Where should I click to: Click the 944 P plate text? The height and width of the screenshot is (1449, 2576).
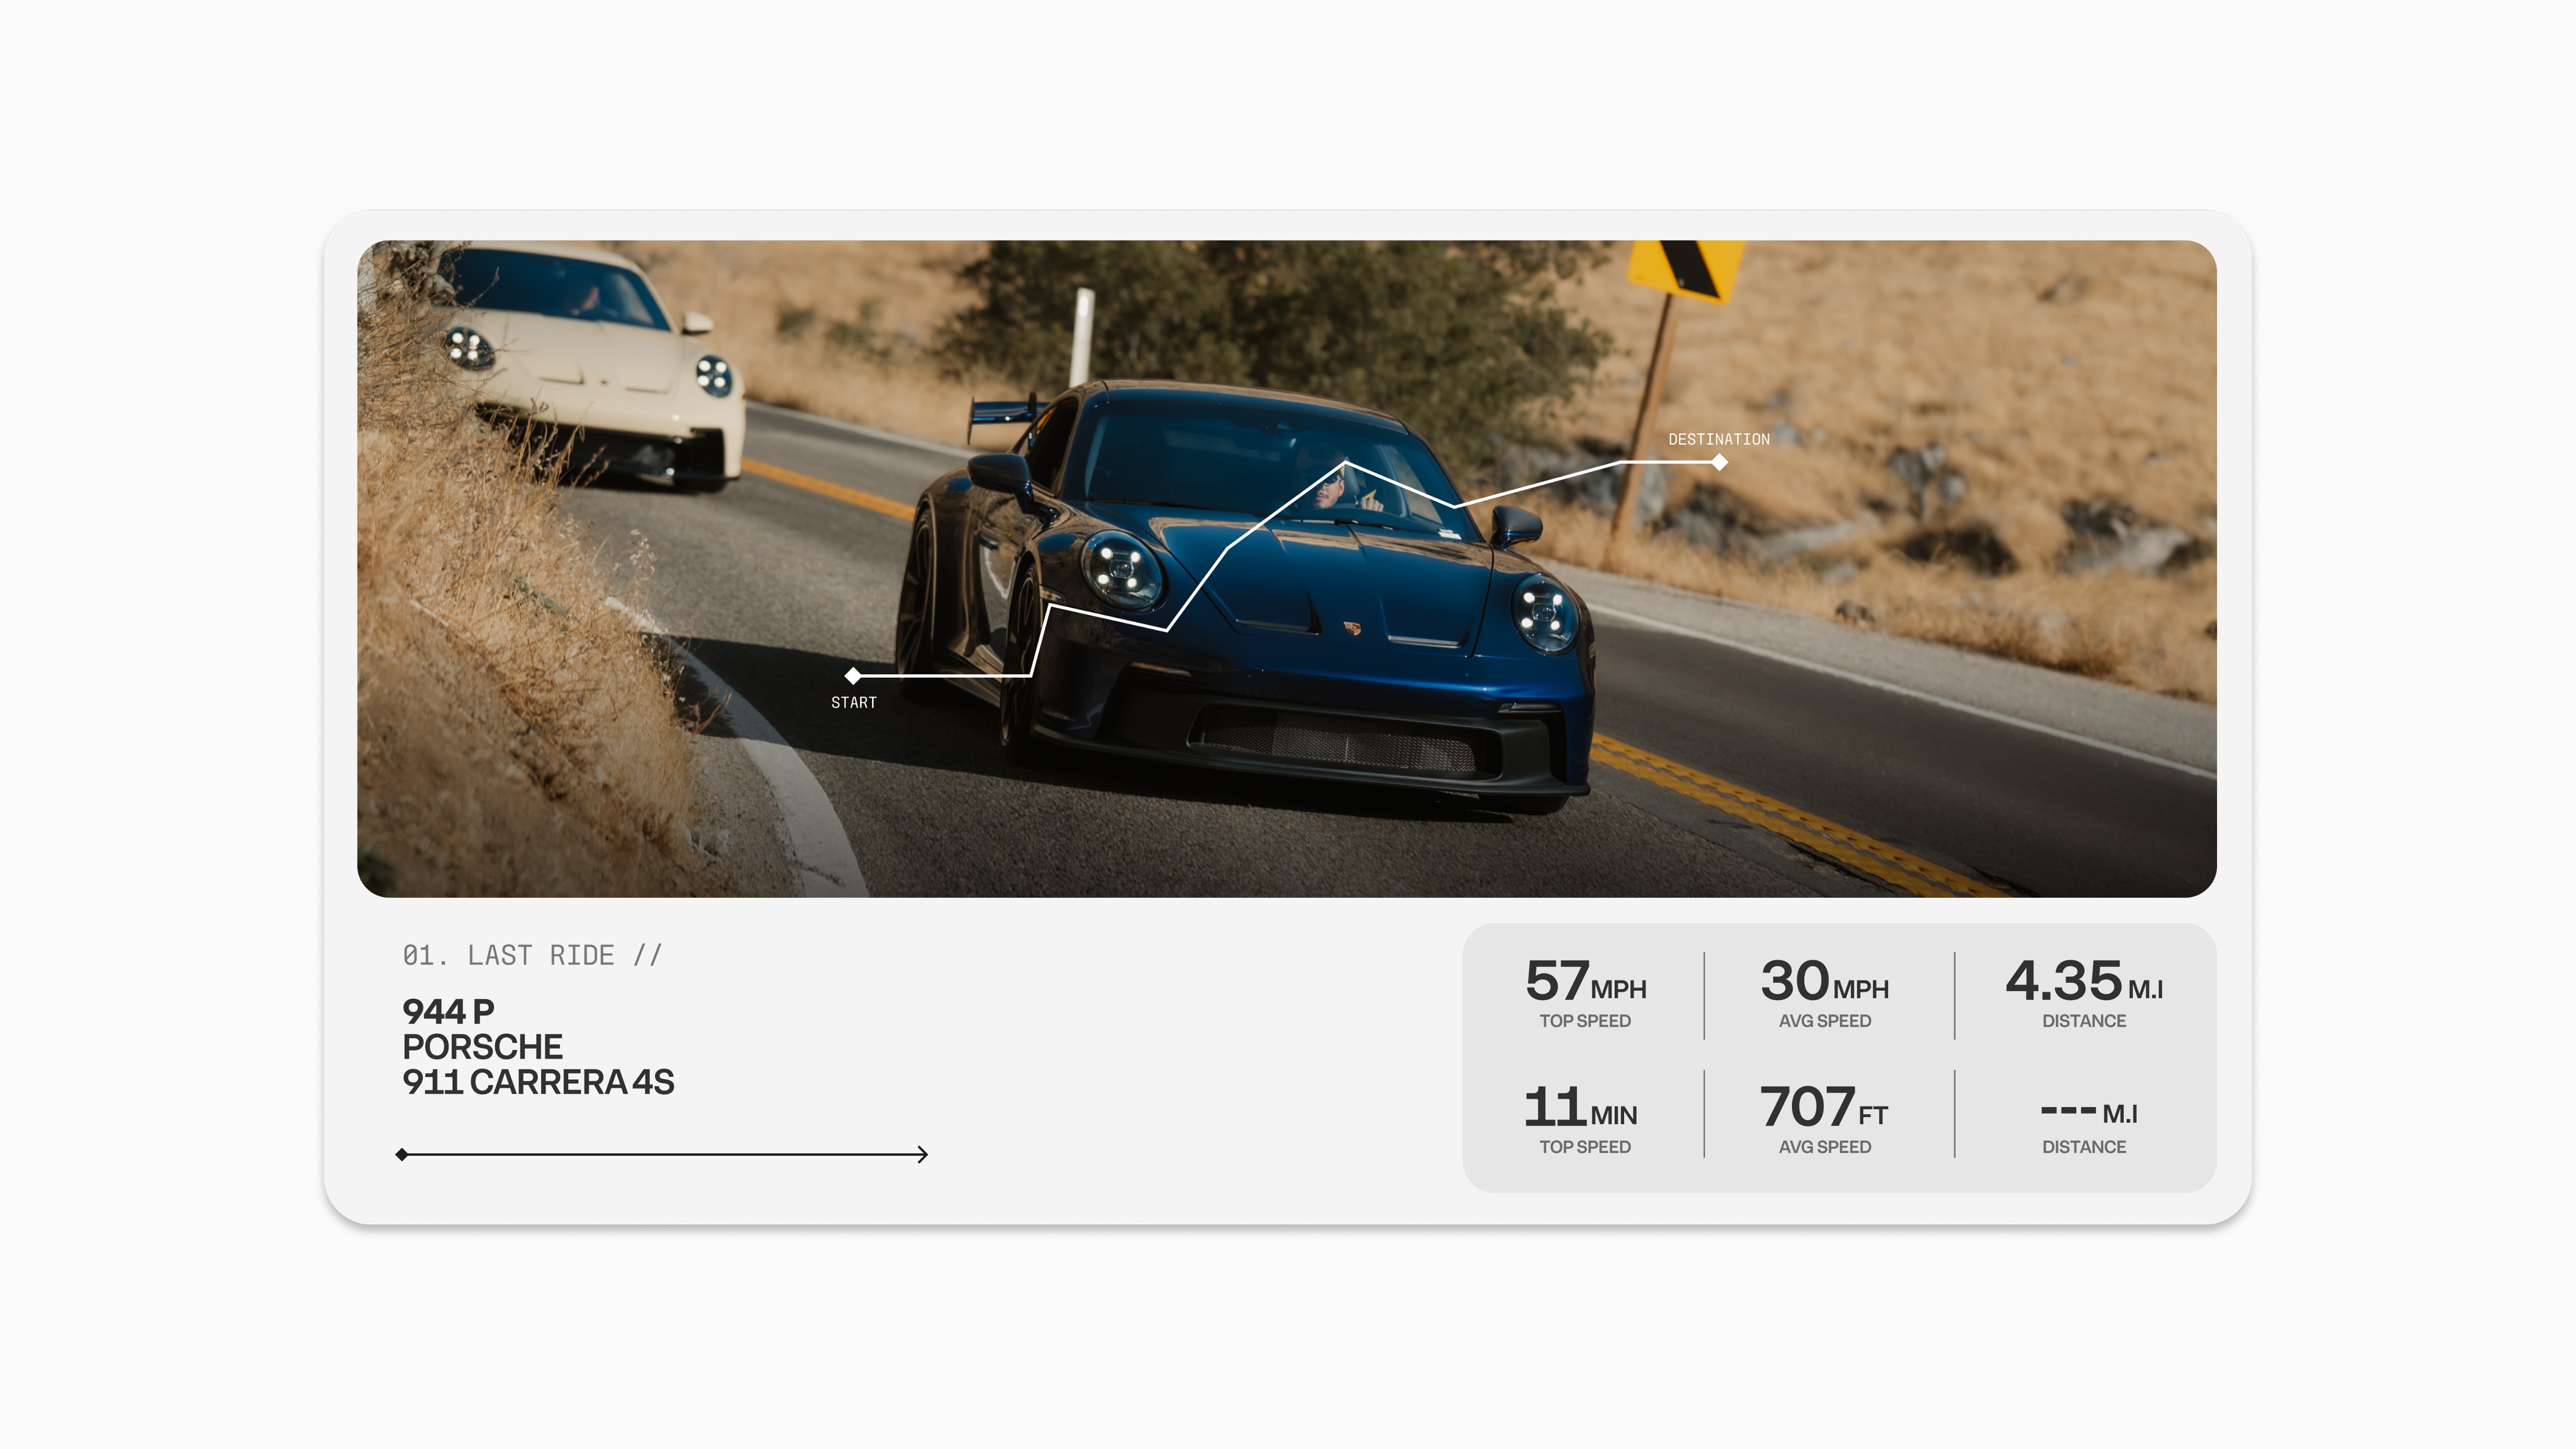pyautogui.click(x=448, y=1011)
